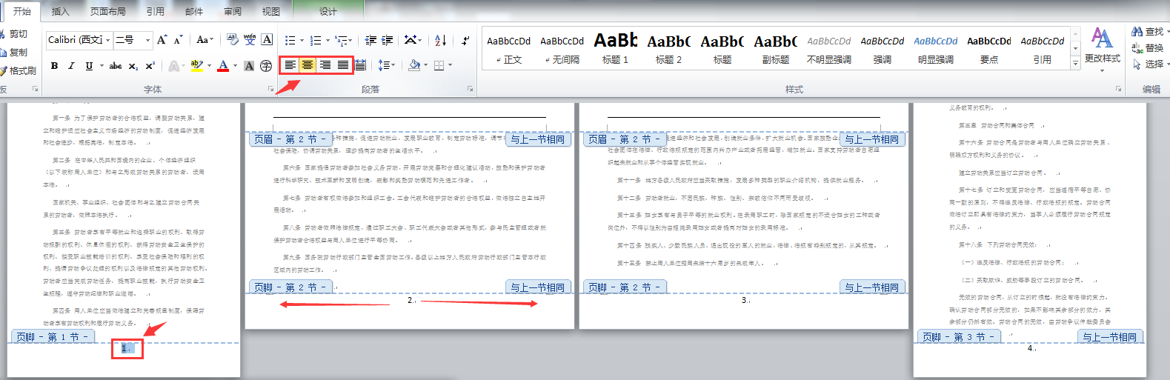Align text left

pyautogui.click(x=290, y=65)
